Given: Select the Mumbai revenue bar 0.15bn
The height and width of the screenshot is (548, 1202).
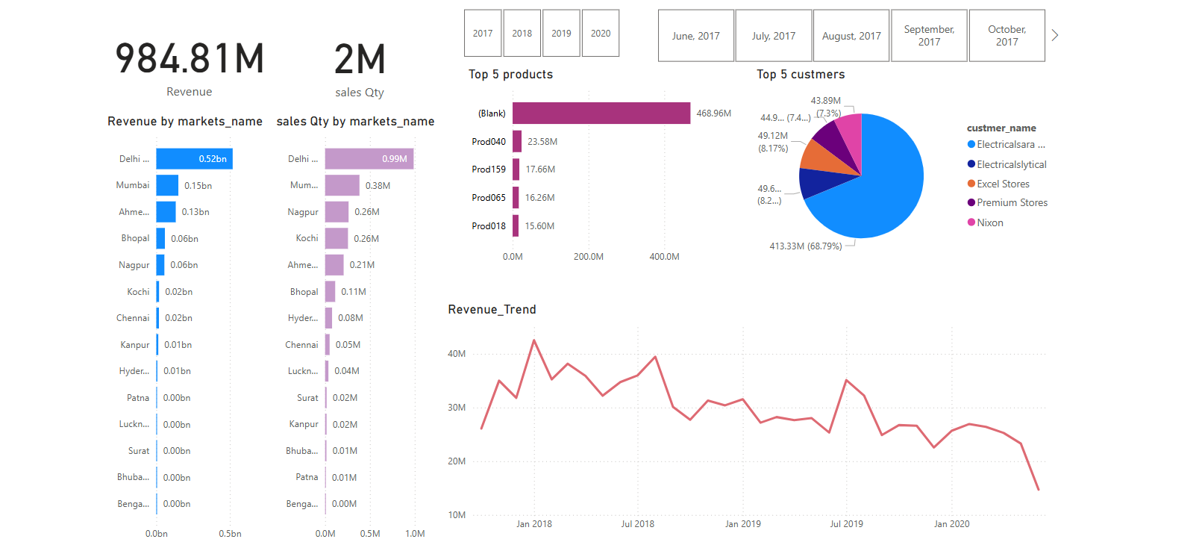Looking at the screenshot, I should point(167,185).
